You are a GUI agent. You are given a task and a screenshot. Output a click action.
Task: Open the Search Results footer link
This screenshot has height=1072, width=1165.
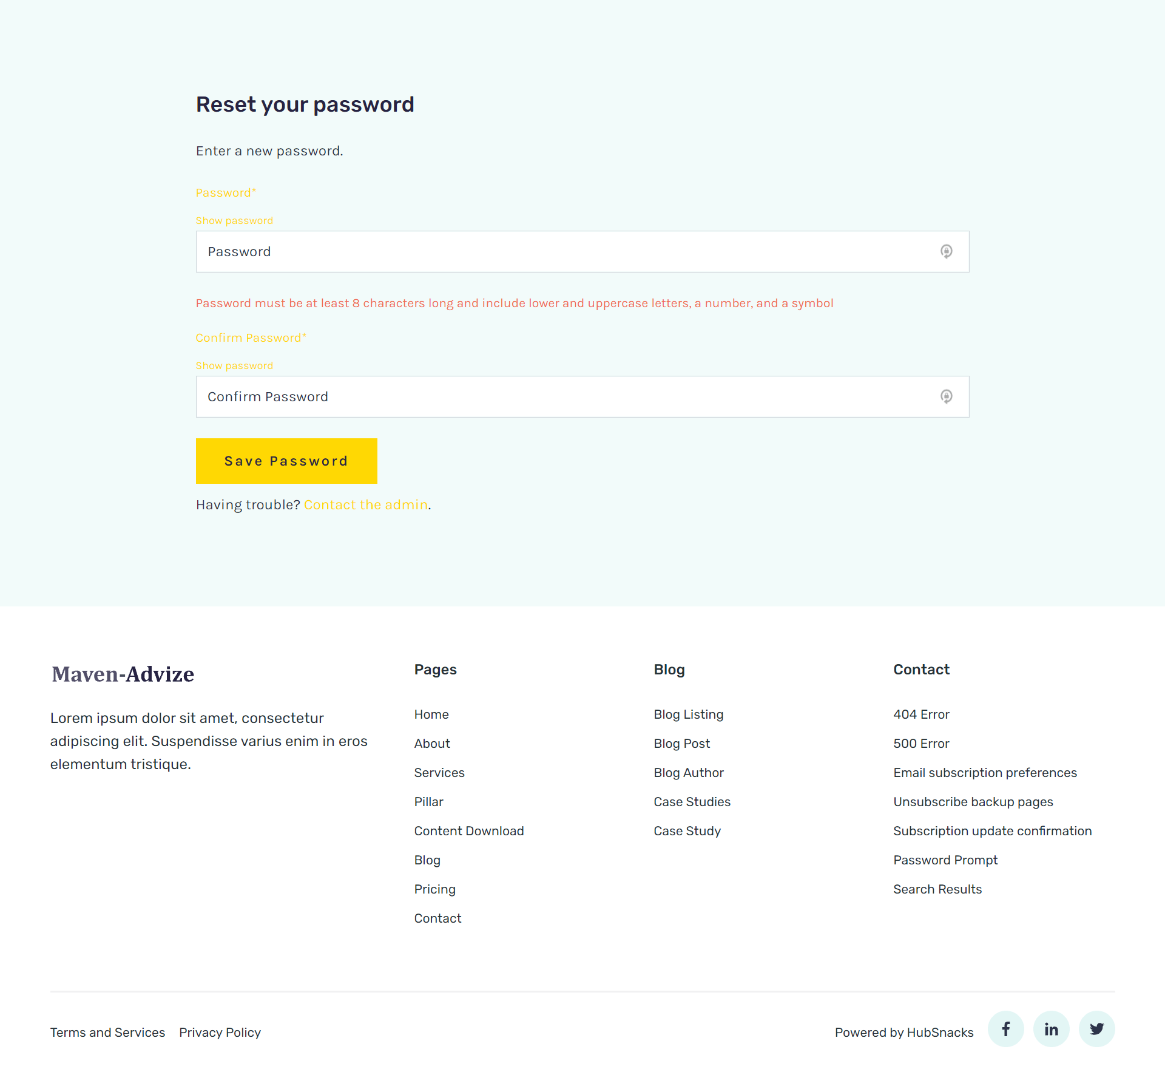(x=937, y=889)
